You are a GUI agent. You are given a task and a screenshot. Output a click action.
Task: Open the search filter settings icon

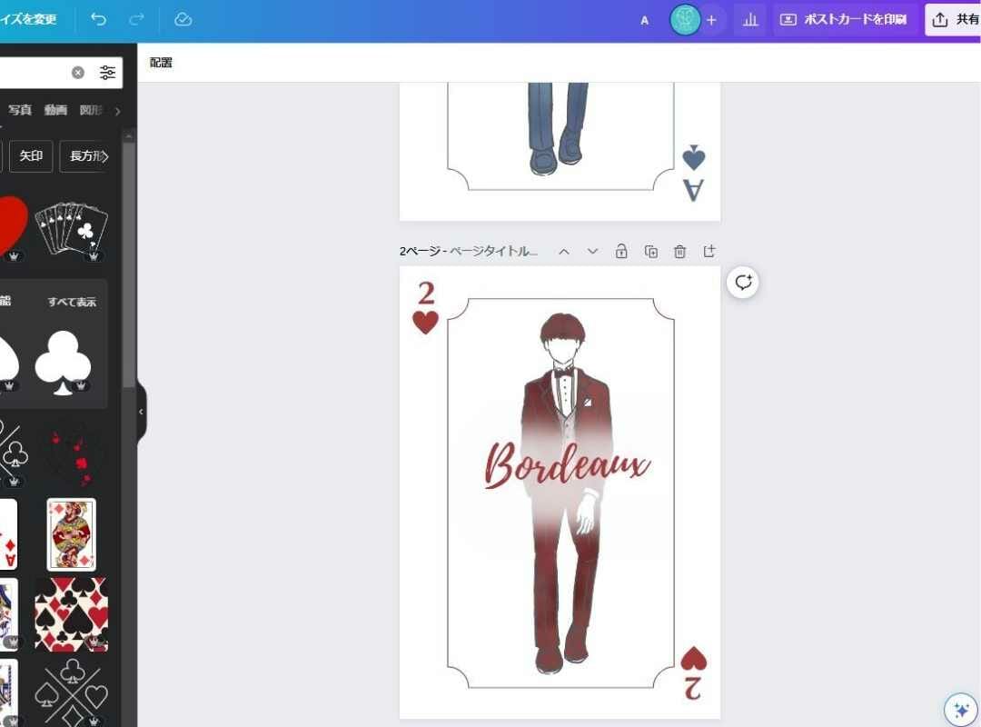(x=108, y=73)
